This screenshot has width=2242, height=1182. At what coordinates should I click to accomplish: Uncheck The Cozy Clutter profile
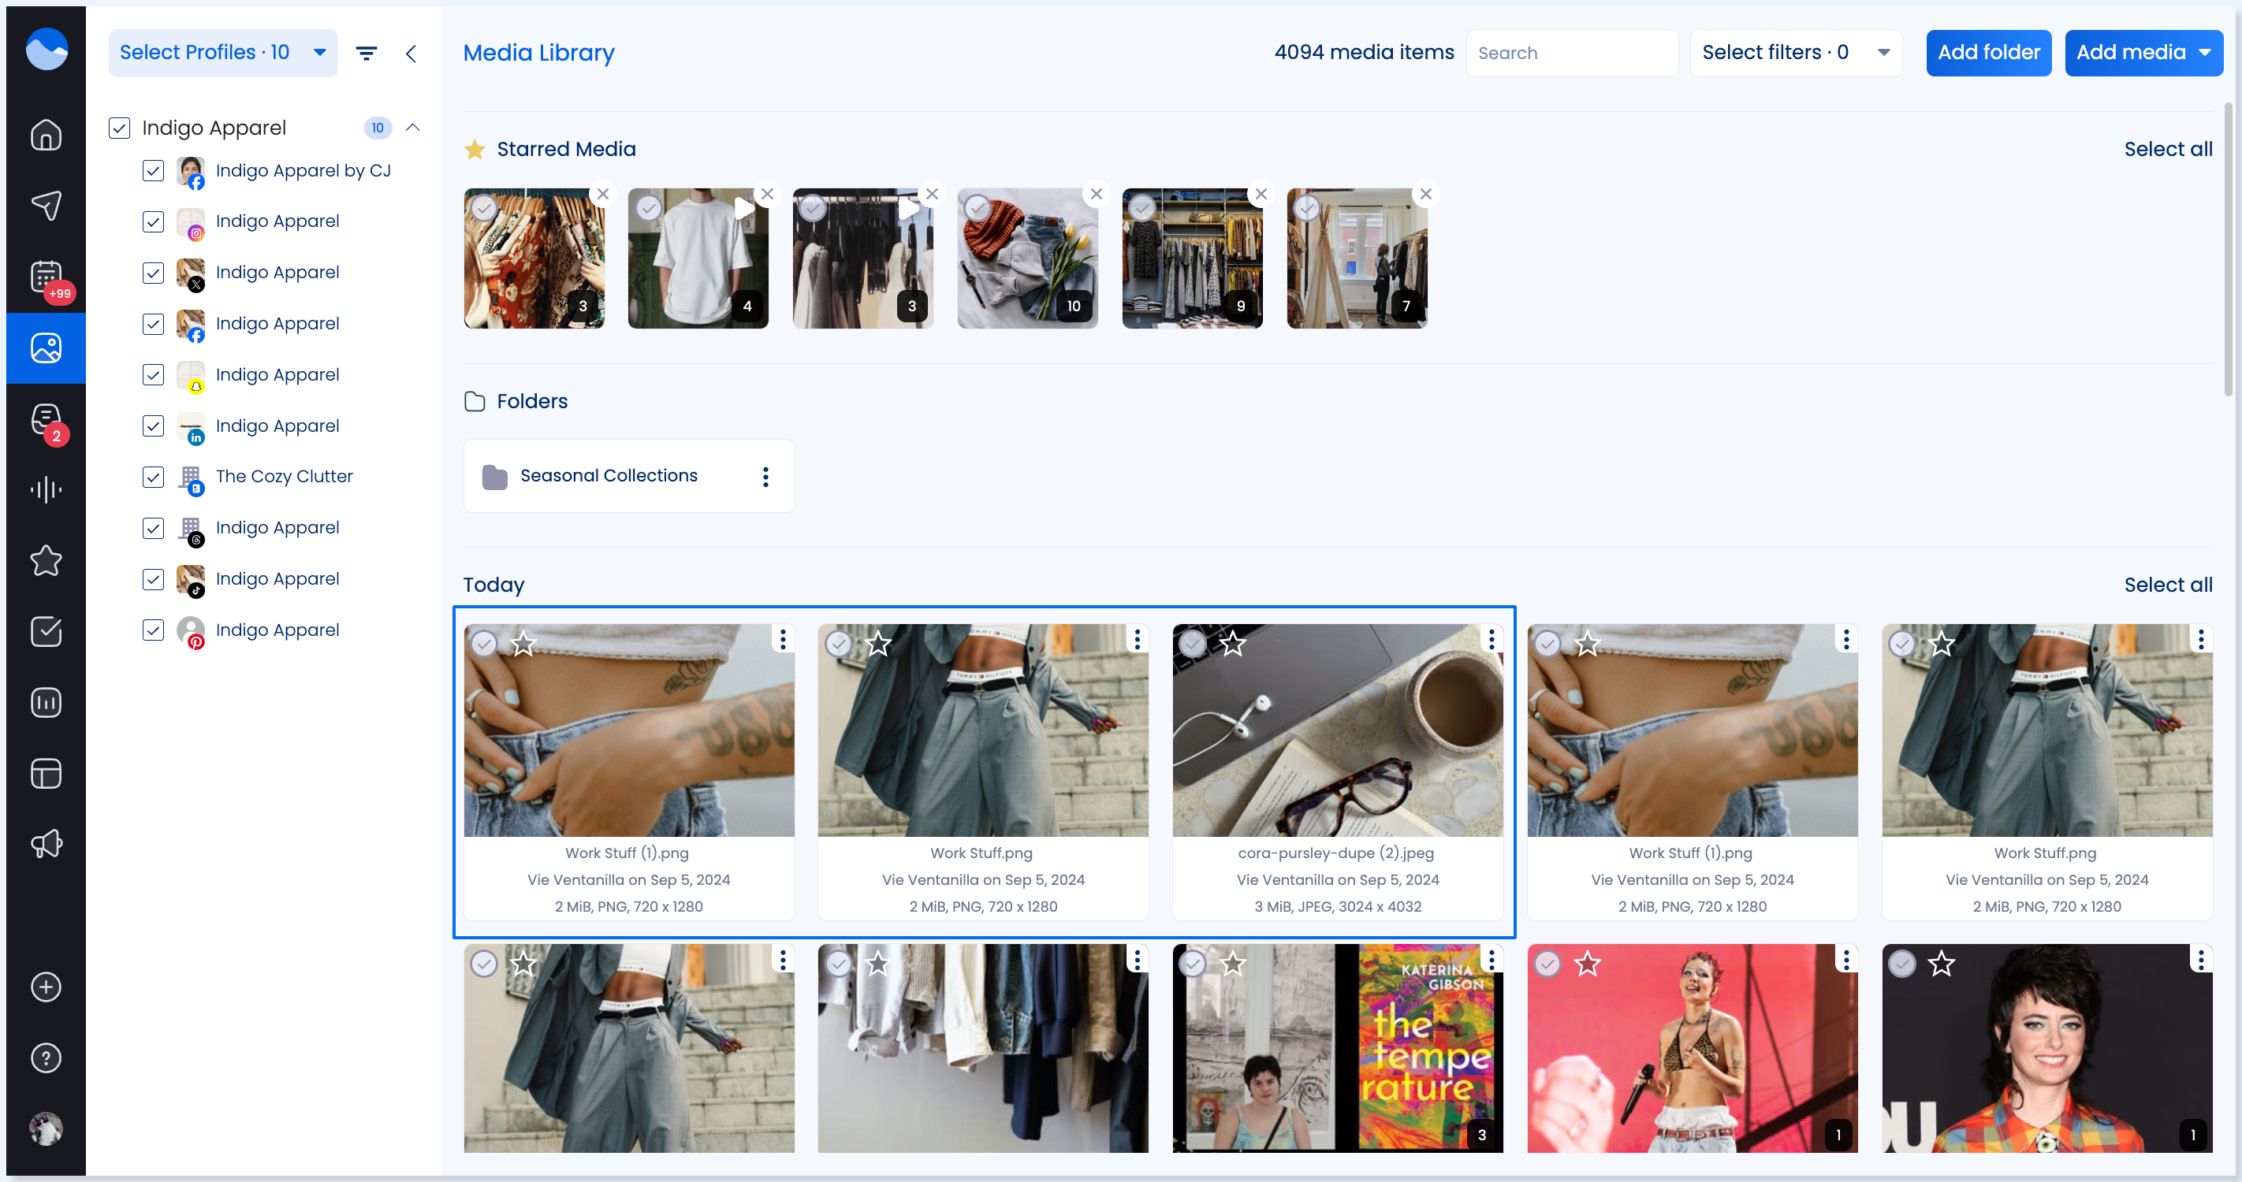pos(153,477)
